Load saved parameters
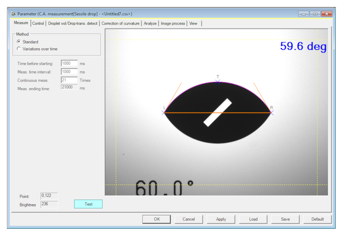343x236 pixels. tap(253, 219)
